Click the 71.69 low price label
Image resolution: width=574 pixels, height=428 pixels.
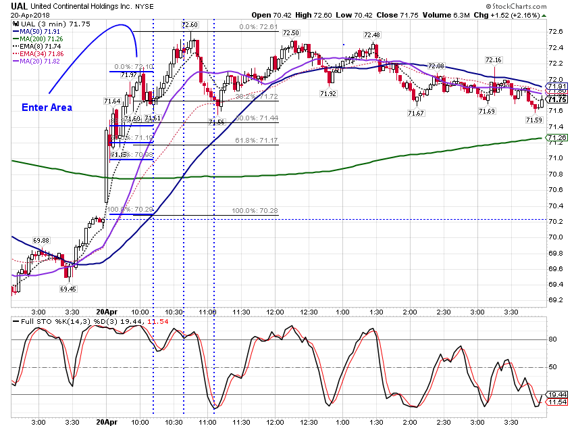tap(487, 111)
